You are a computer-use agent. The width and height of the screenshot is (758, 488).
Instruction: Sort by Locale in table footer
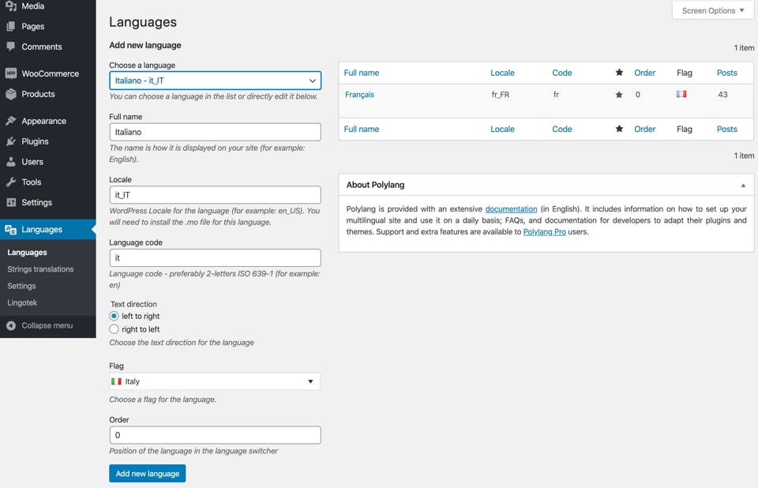(x=502, y=130)
